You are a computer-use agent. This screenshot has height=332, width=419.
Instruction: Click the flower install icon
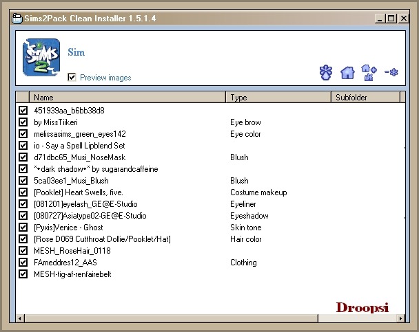326,72
